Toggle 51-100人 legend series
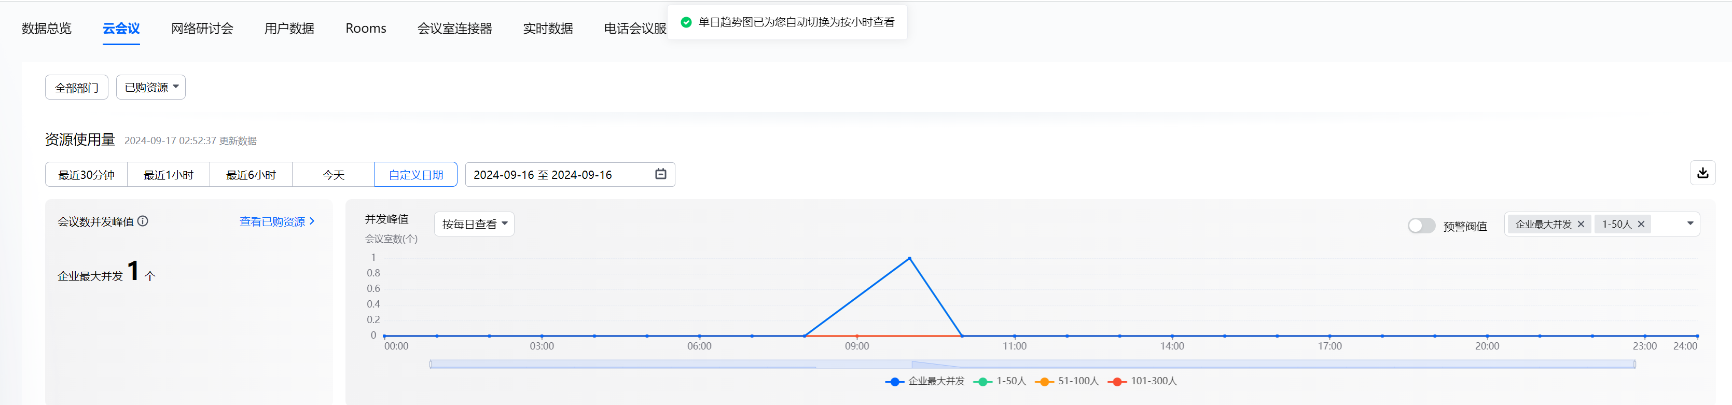Image resolution: width=1732 pixels, height=405 pixels. click(x=1066, y=381)
